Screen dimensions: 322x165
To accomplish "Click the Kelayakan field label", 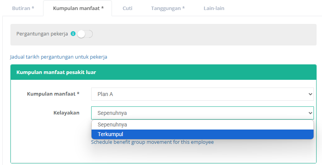I will coord(66,113).
